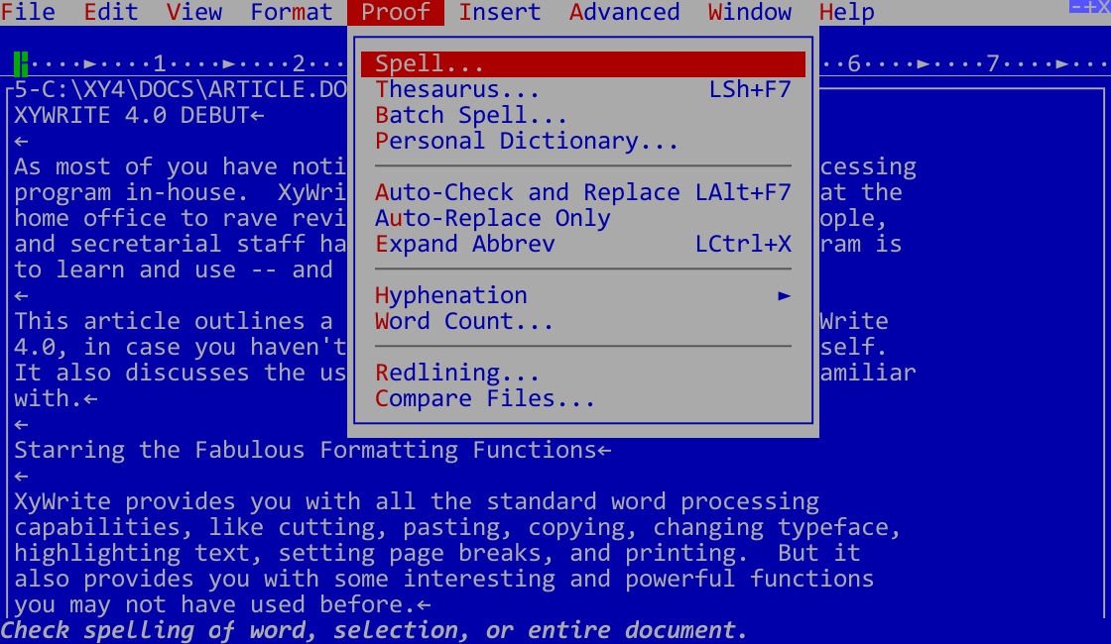The height and width of the screenshot is (644, 1111).
Task: Click the line 'capabilities, like cutting, pasting'
Action: pyautogui.click(x=457, y=527)
